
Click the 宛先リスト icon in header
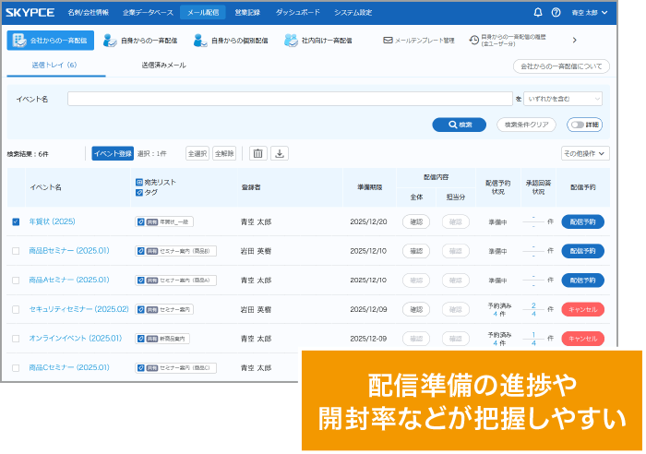tap(139, 182)
